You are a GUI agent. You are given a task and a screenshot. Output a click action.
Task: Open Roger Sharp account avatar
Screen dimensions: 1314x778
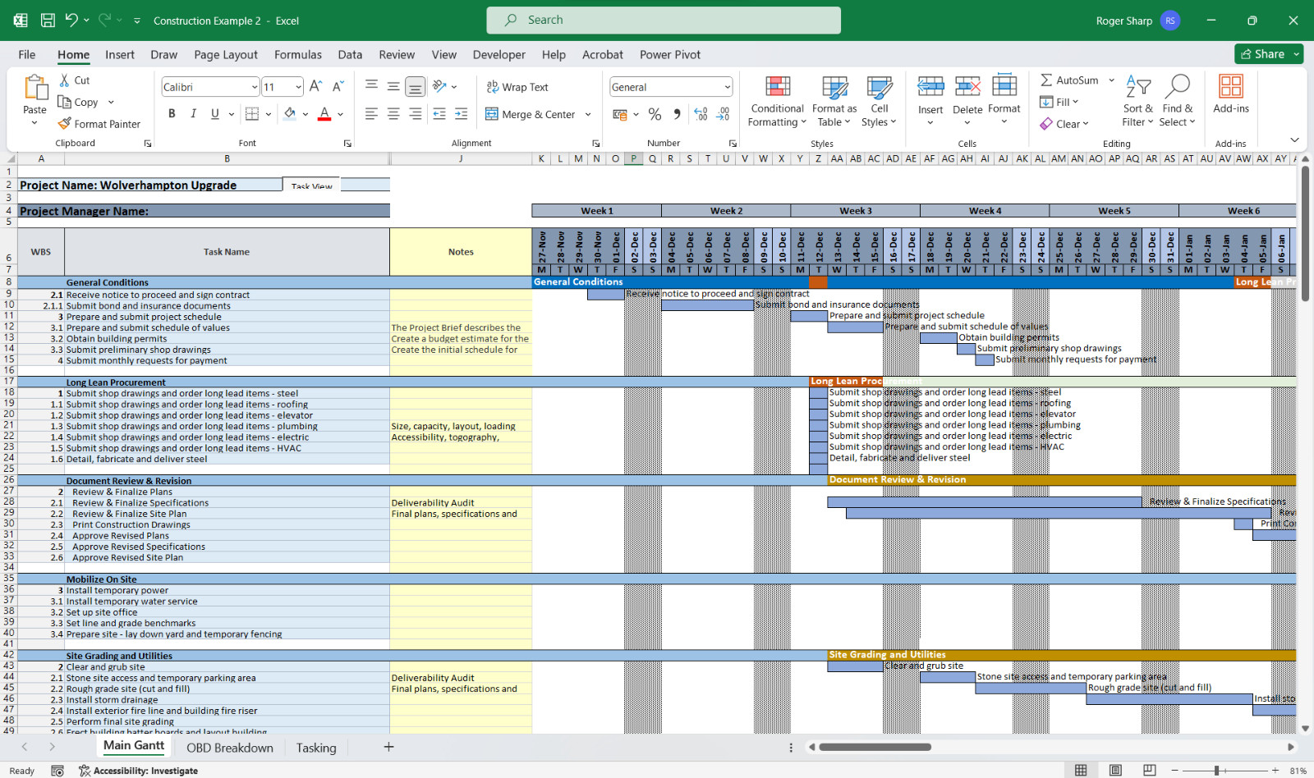tap(1170, 21)
